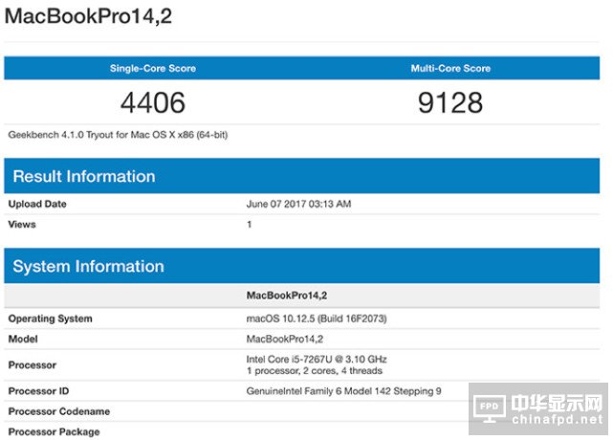Select the Processor Package row label
The height and width of the screenshot is (440, 613).
point(55,431)
